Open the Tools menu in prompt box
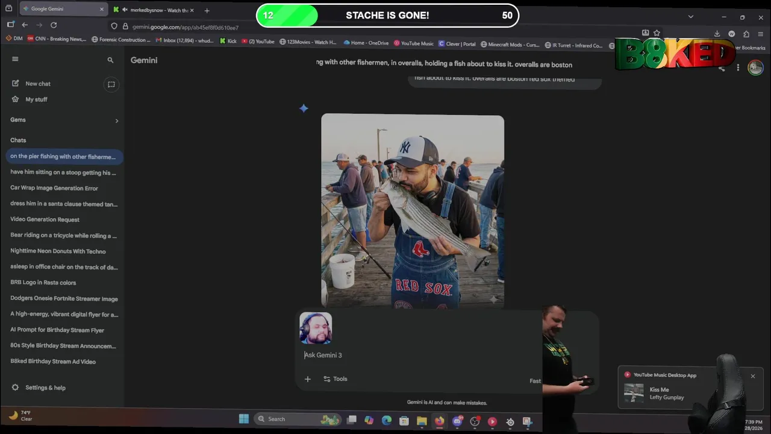 point(336,379)
